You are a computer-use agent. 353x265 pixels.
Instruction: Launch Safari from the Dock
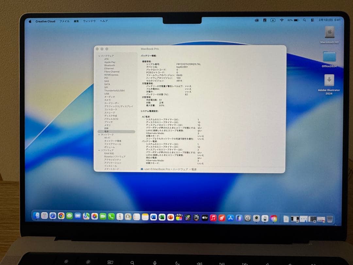pyautogui.click(x=53, y=216)
